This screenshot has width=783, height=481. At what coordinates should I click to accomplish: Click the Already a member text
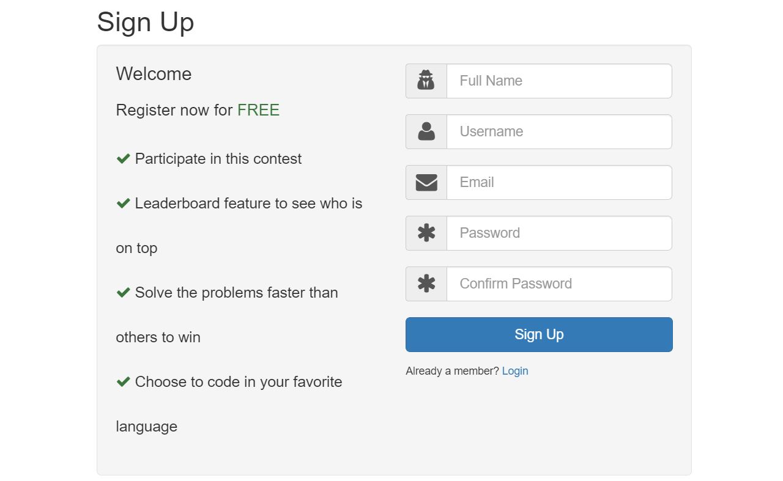point(452,371)
